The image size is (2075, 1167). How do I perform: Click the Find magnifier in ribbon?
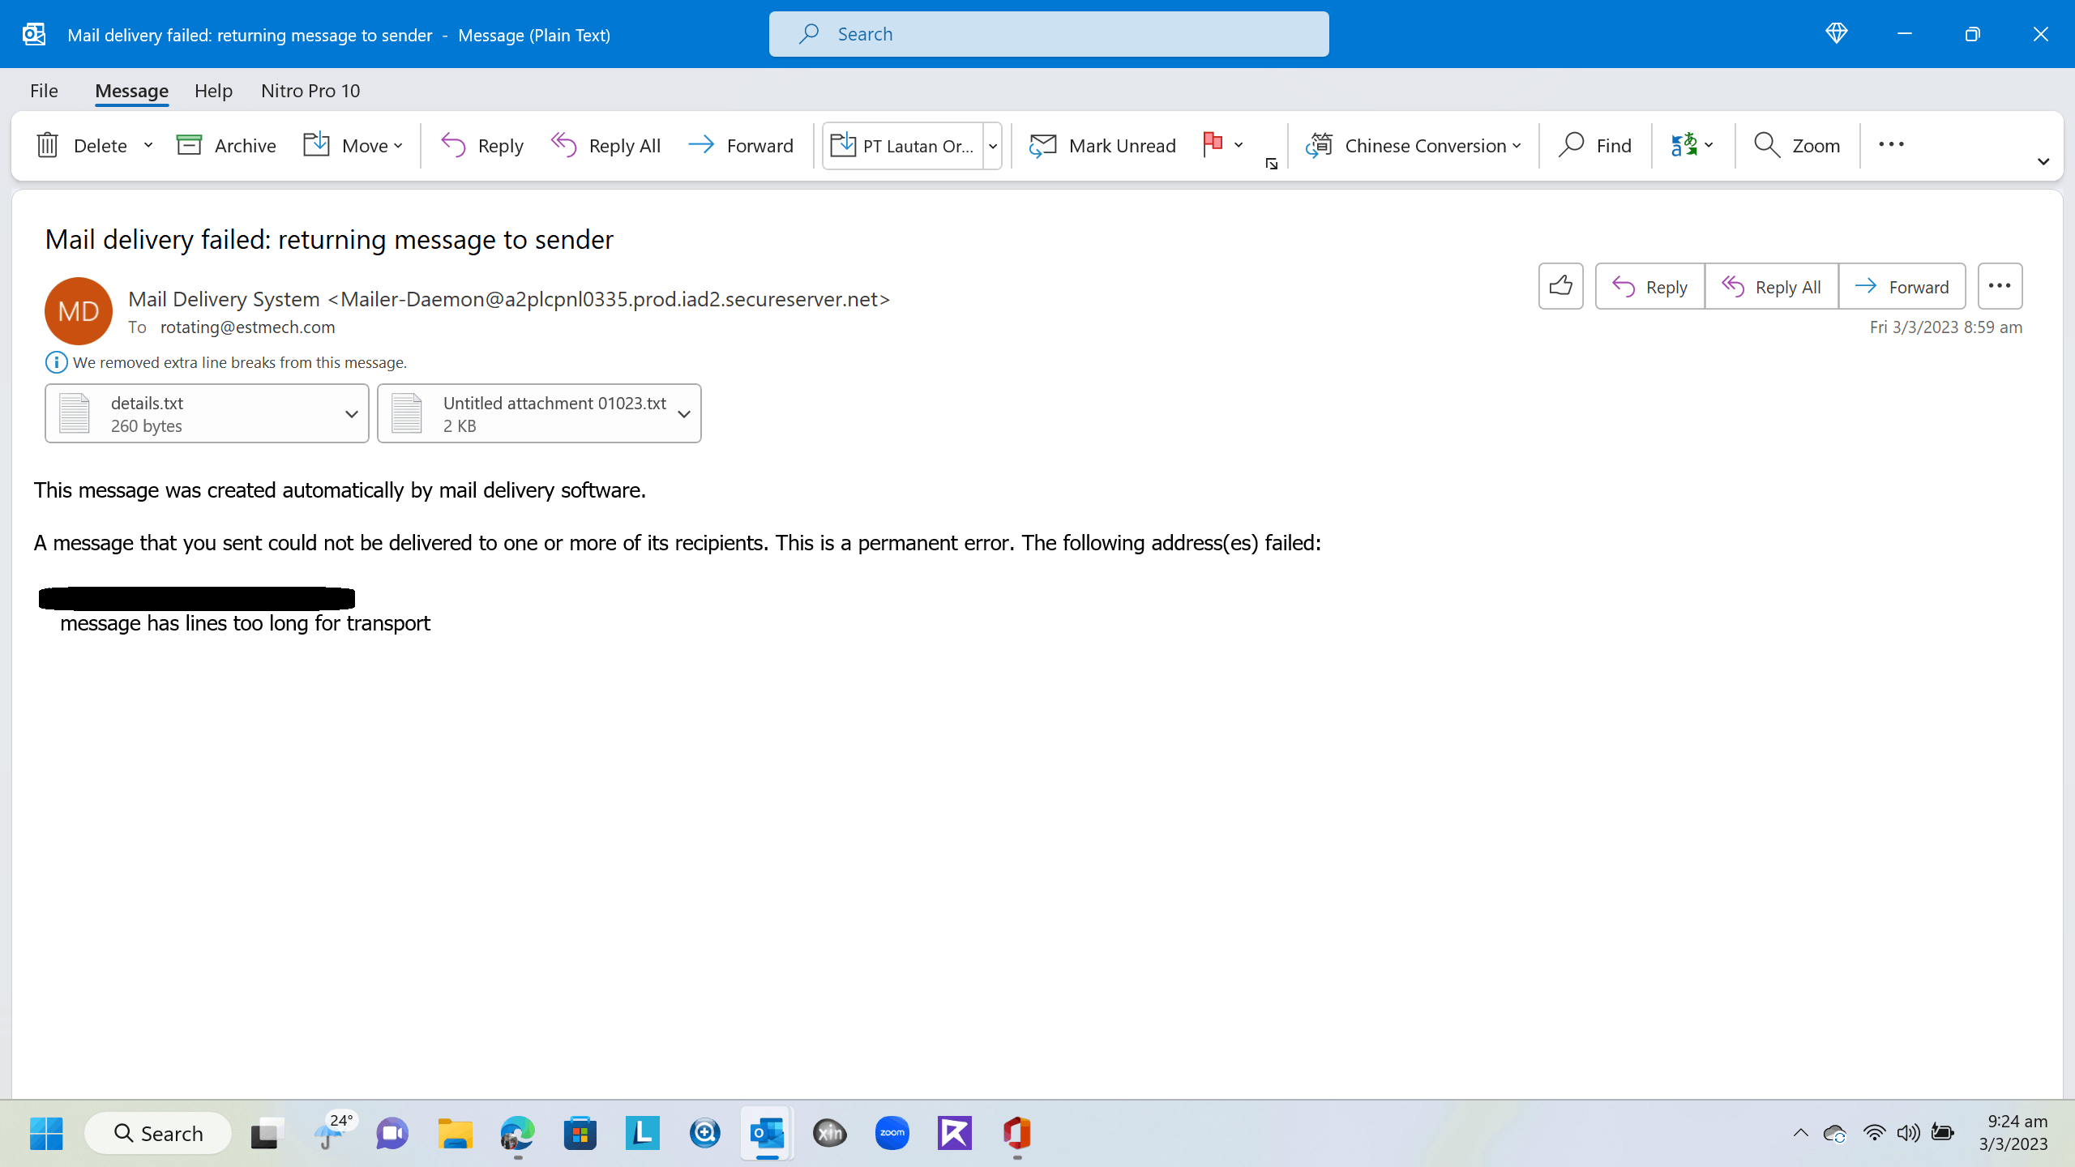click(x=1594, y=145)
